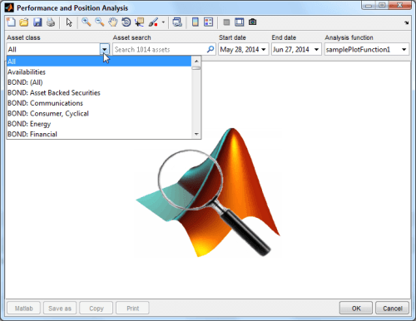Click the list scrollbar down arrow
Screen dimensions: 416x321
[196, 134]
